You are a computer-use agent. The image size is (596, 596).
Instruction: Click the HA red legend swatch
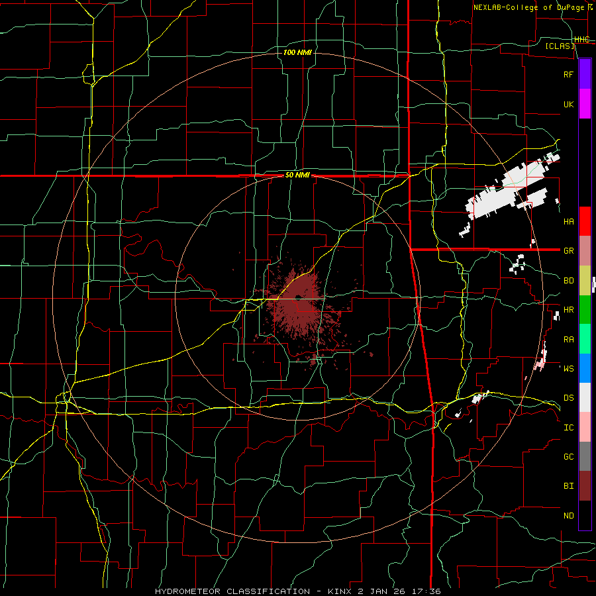click(x=585, y=221)
